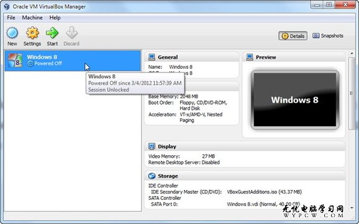Viewport: 359px width, 224px height.
Task: Click the Display section header
Action: pyautogui.click(x=245, y=147)
